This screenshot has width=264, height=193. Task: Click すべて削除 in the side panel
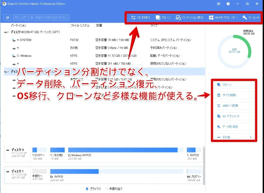coord(234,95)
